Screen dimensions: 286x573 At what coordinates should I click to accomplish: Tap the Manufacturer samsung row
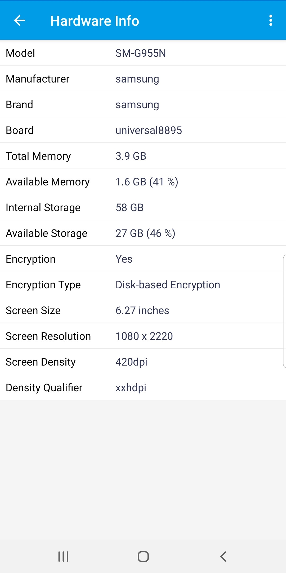coord(143,79)
